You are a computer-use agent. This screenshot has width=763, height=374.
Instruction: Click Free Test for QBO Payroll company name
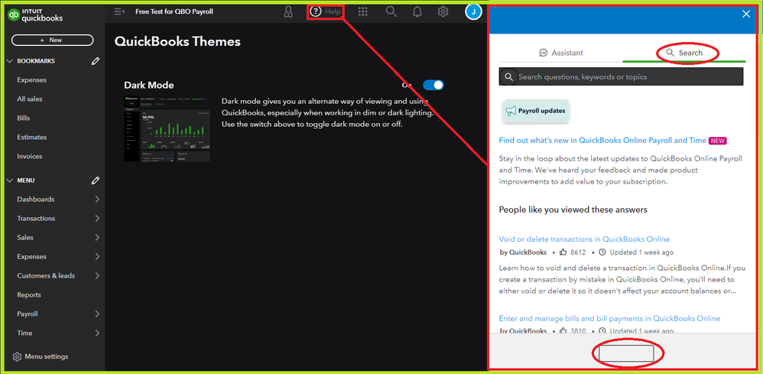(174, 11)
